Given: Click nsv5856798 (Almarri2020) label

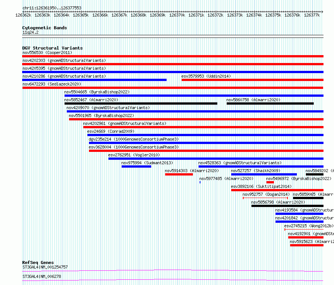Looking at the screenshot, I should click(x=278, y=202).
